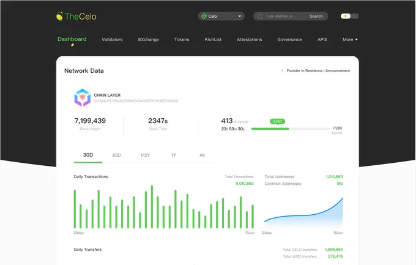Open the Founder in Residence announcement link
Viewport: 416px width, 265px height.
coord(318,70)
